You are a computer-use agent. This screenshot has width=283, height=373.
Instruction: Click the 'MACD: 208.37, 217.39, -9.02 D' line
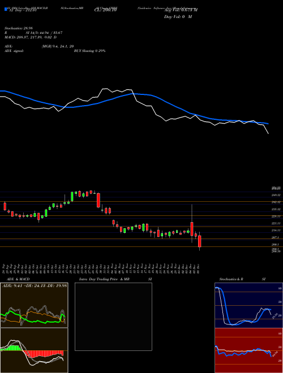(31, 37)
